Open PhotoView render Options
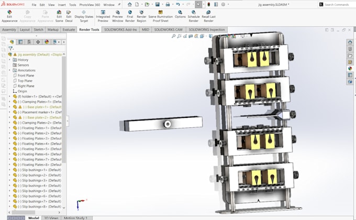This screenshot has width=356, height=220. [x=180, y=14]
